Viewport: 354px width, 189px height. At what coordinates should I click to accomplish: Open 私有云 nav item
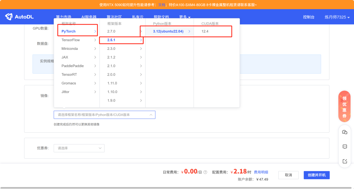click(x=138, y=17)
